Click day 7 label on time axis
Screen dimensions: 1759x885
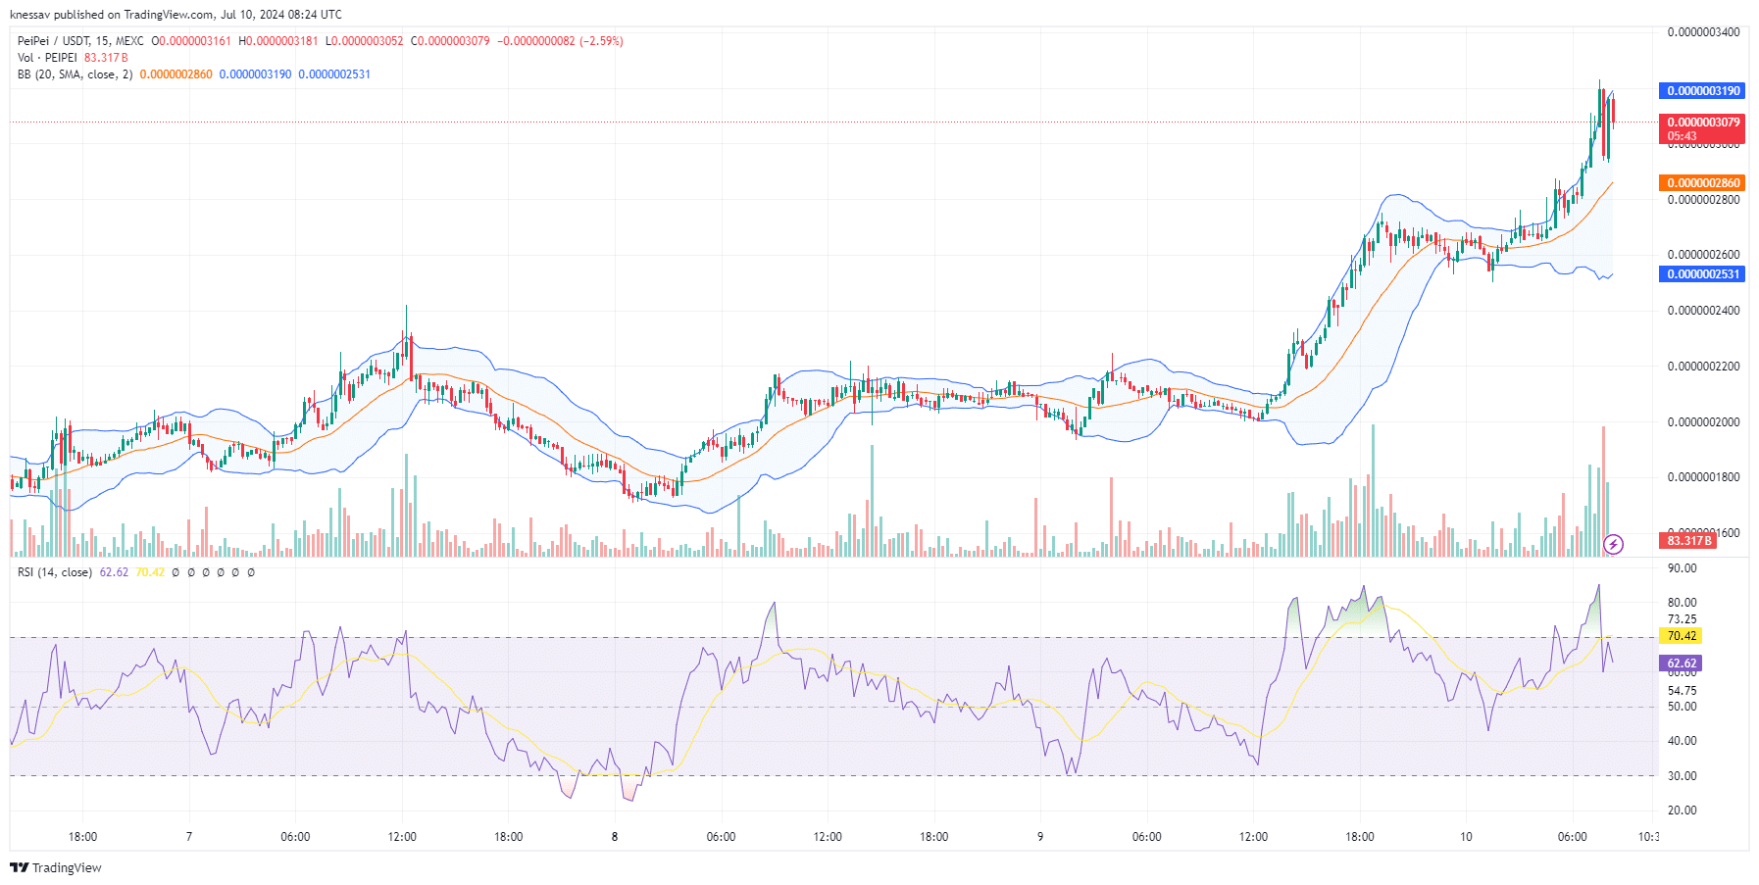pyautogui.click(x=189, y=837)
